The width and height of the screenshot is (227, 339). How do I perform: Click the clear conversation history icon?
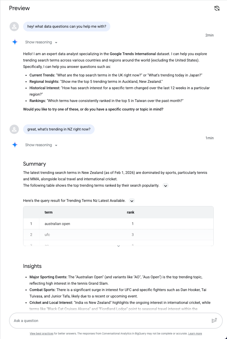pyautogui.click(x=217, y=8)
